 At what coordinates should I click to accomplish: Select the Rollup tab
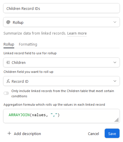(x=9, y=44)
